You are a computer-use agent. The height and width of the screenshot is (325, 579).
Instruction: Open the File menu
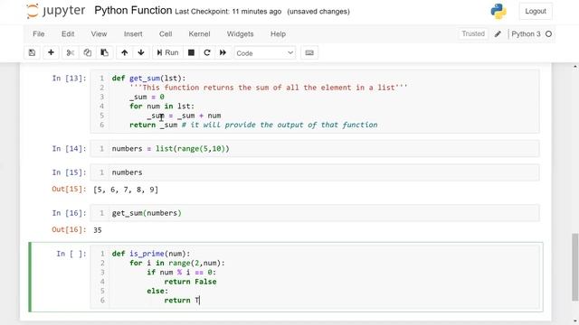tap(38, 34)
